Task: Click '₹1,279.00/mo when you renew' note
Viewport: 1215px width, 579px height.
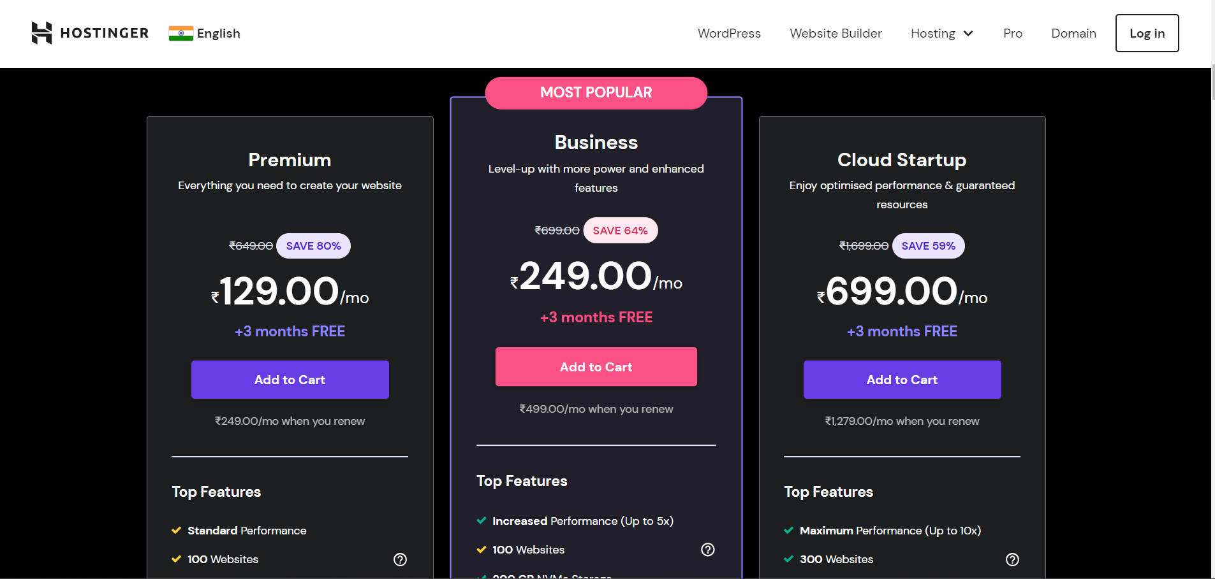Action: (x=902, y=421)
